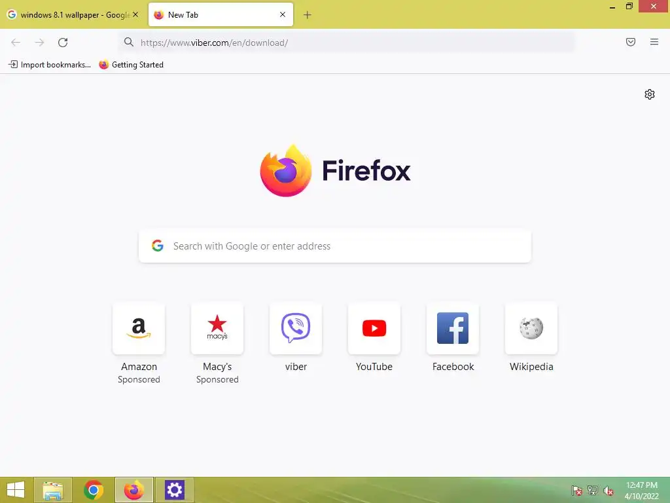The height and width of the screenshot is (503, 670).
Task: Go forward with the forward arrow
Action: point(39,43)
